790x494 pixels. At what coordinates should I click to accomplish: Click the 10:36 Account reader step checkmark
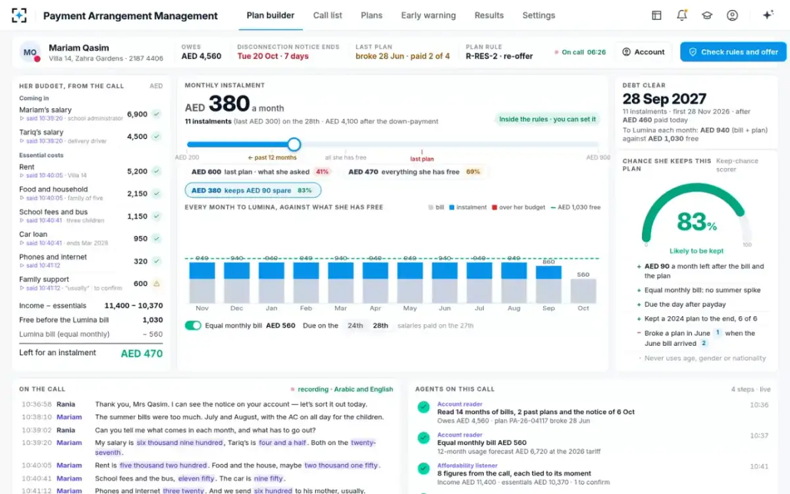tap(423, 408)
